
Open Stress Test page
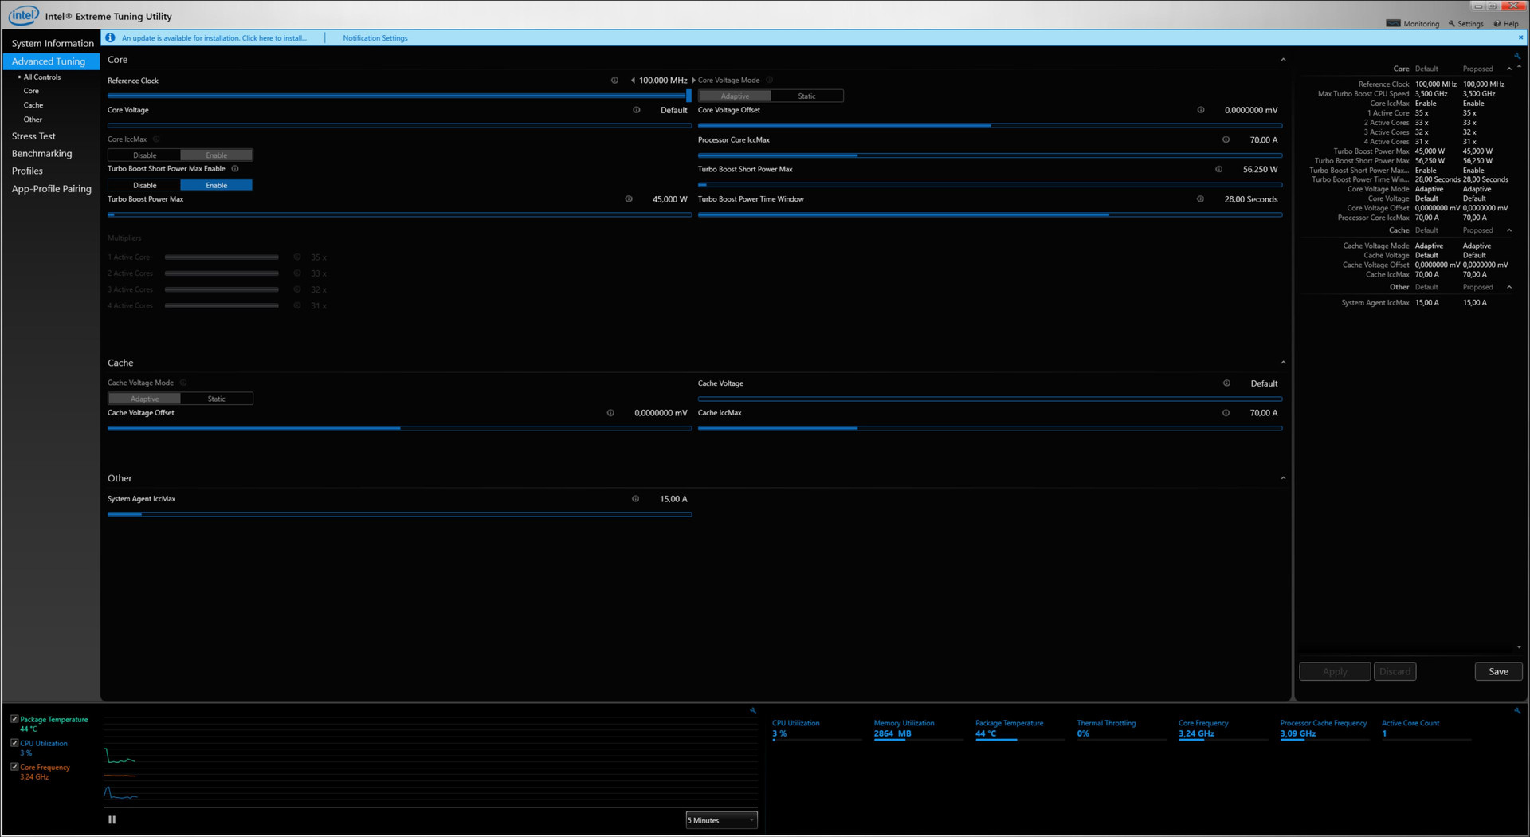click(x=33, y=136)
